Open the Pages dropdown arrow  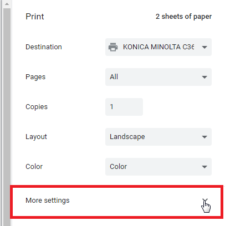(204, 77)
